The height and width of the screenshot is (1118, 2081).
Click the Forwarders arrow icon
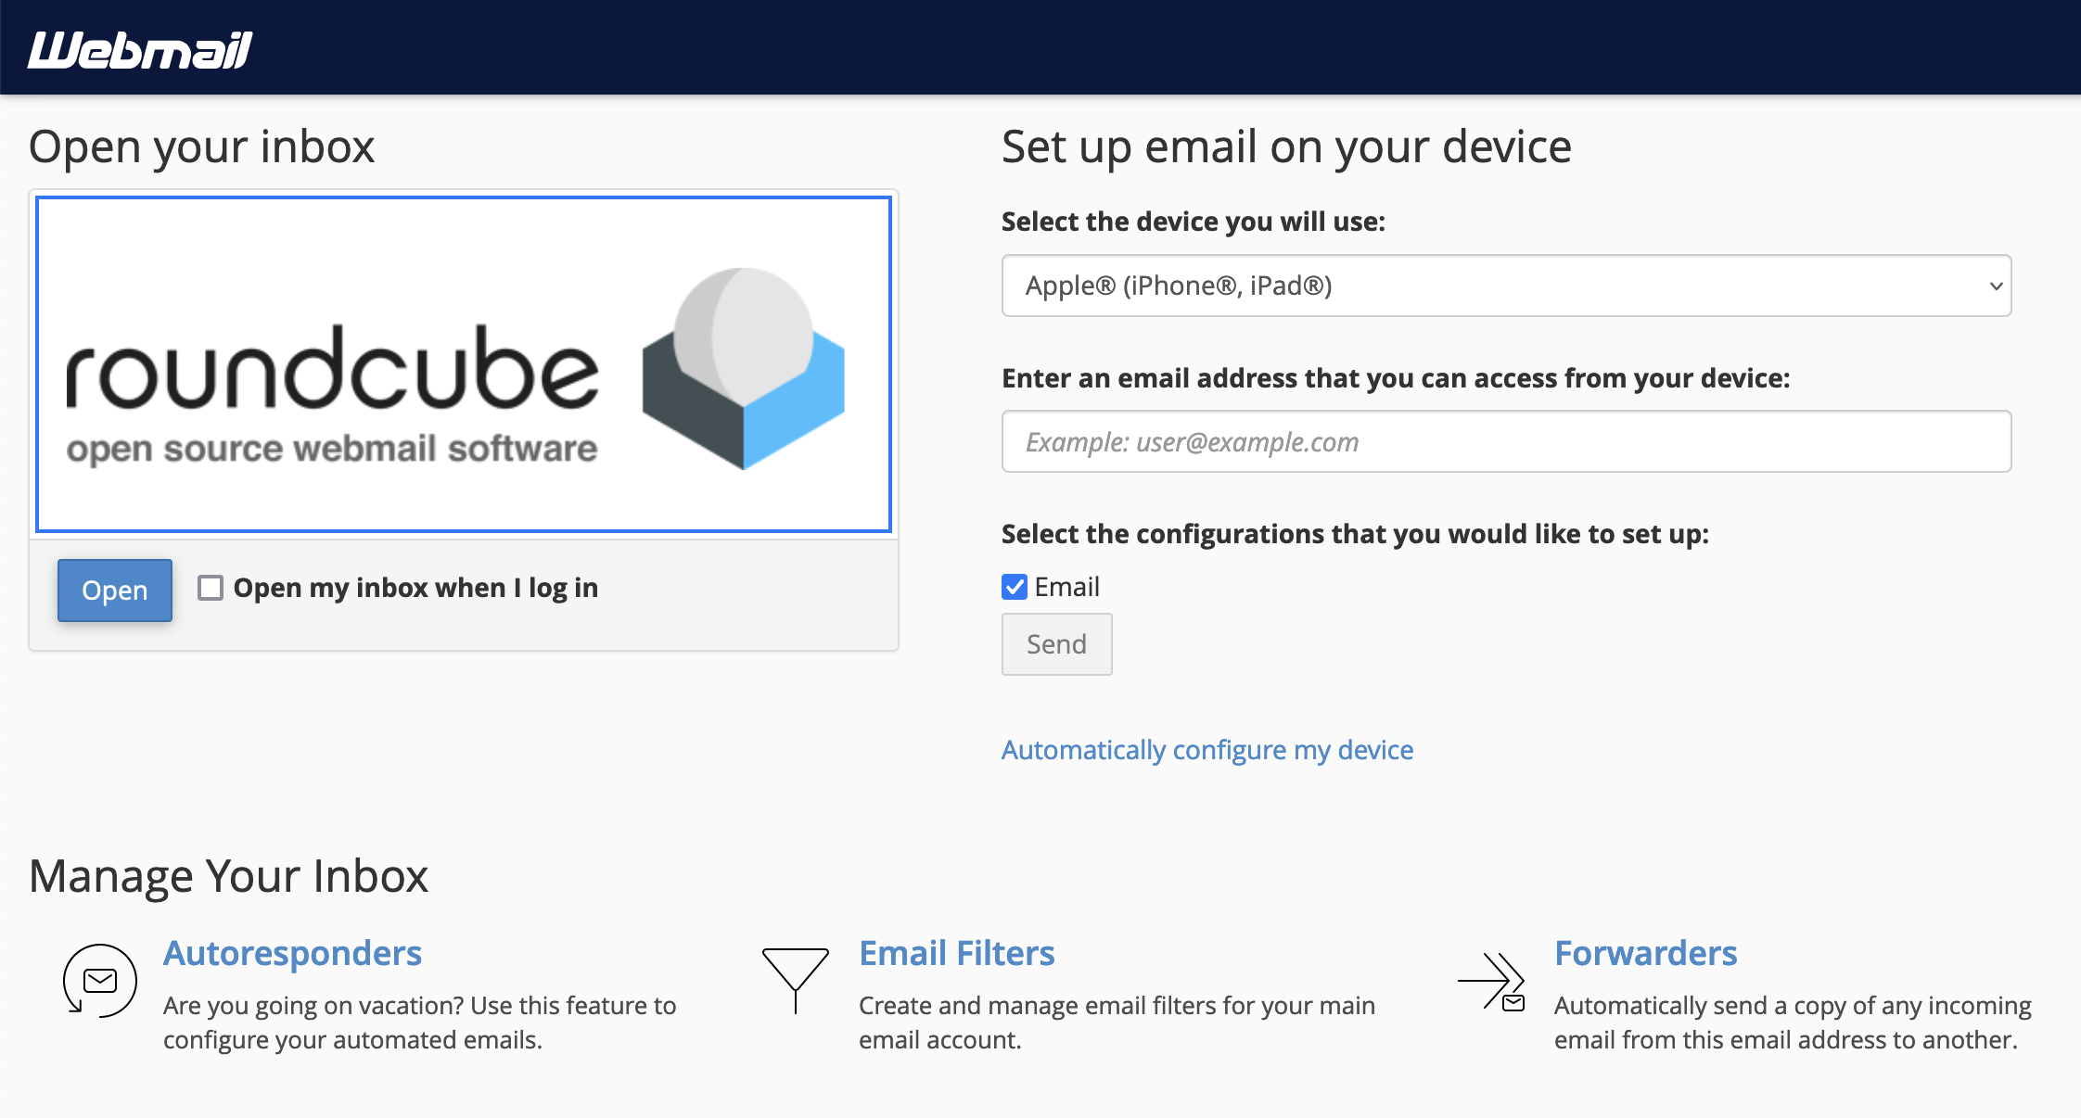[x=1491, y=981]
